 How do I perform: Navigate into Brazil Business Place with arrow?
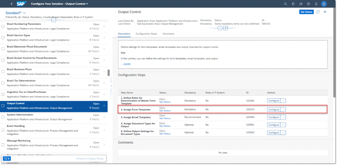(104, 72)
